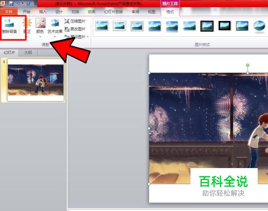The image size is (268, 211).
Task: Click Change Picture (更改图片)
Action: click(x=75, y=29)
